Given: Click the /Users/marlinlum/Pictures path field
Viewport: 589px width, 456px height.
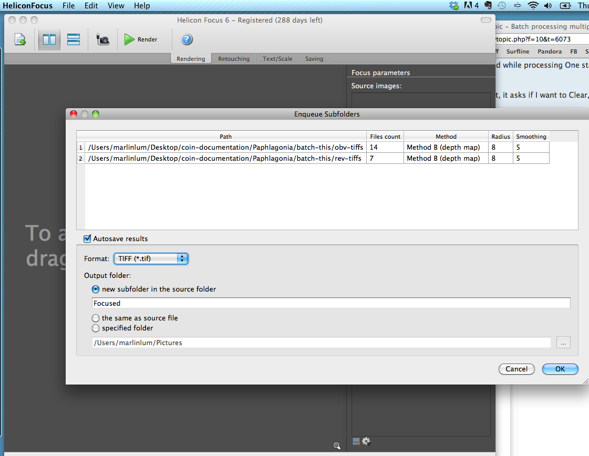Looking at the screenshot, I should pyautogui.click(x=322, y=343).
